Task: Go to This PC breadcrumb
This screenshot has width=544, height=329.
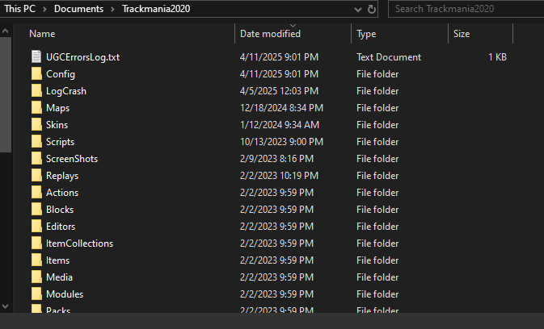Action: (x=19, y=9)
